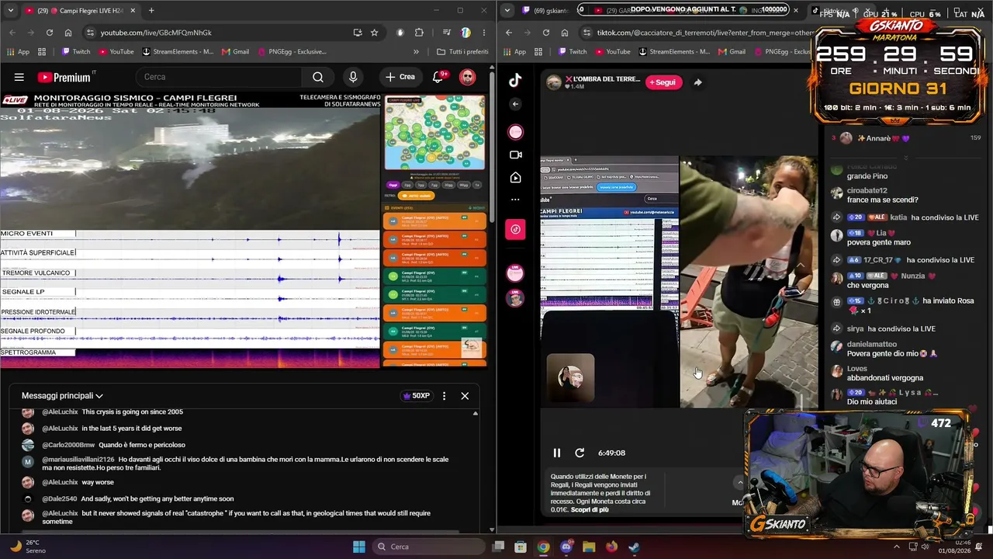Open the chat three-dot options menu
The width and height of the screenshot is (993, 559).
(x=444, y=396)
